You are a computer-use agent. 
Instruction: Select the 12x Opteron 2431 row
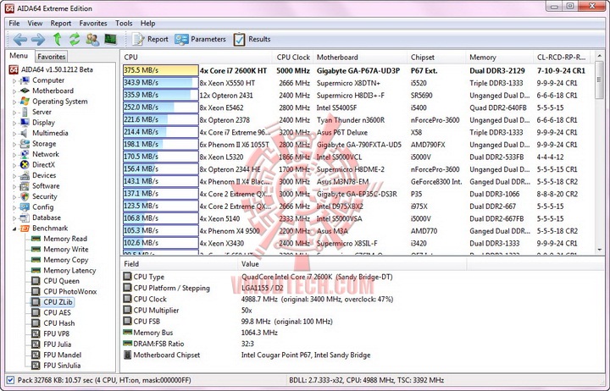(358, 96)
